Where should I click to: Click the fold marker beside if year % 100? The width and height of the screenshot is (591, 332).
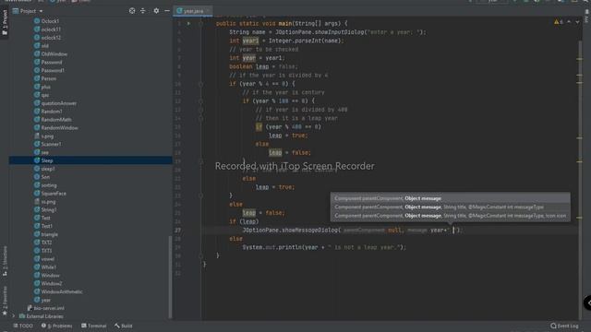(201, 101)
